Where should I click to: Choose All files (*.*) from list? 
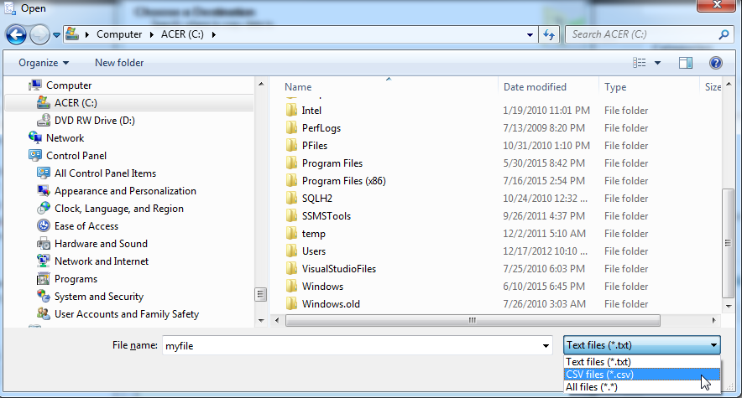[642, 387]
